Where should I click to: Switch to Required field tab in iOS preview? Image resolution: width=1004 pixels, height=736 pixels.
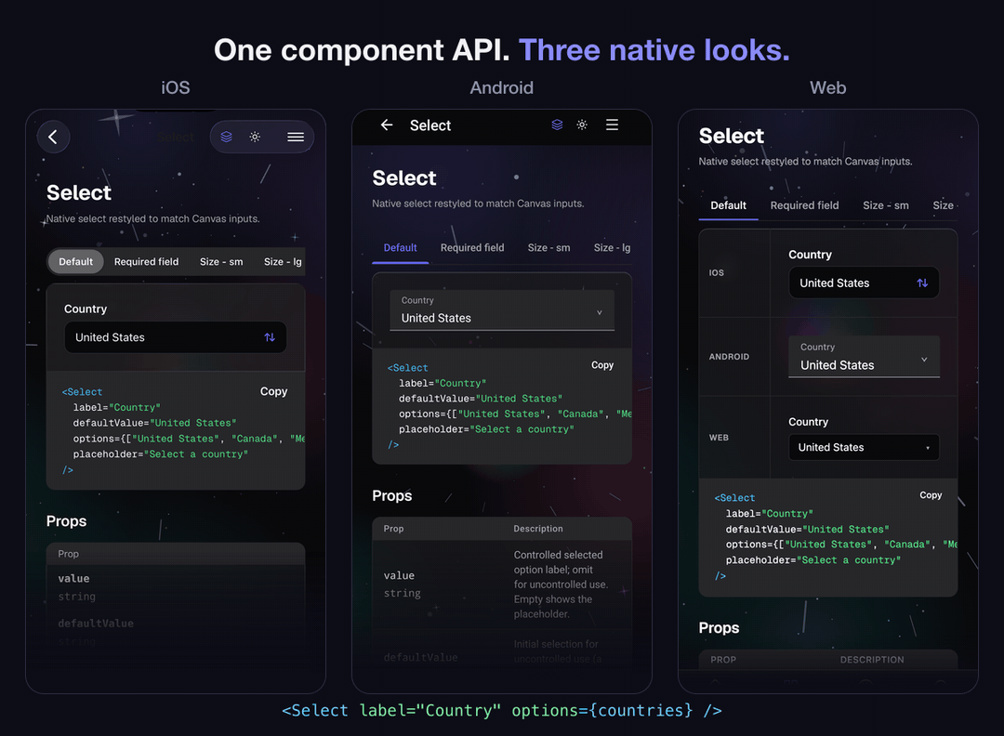pos(146,262)
